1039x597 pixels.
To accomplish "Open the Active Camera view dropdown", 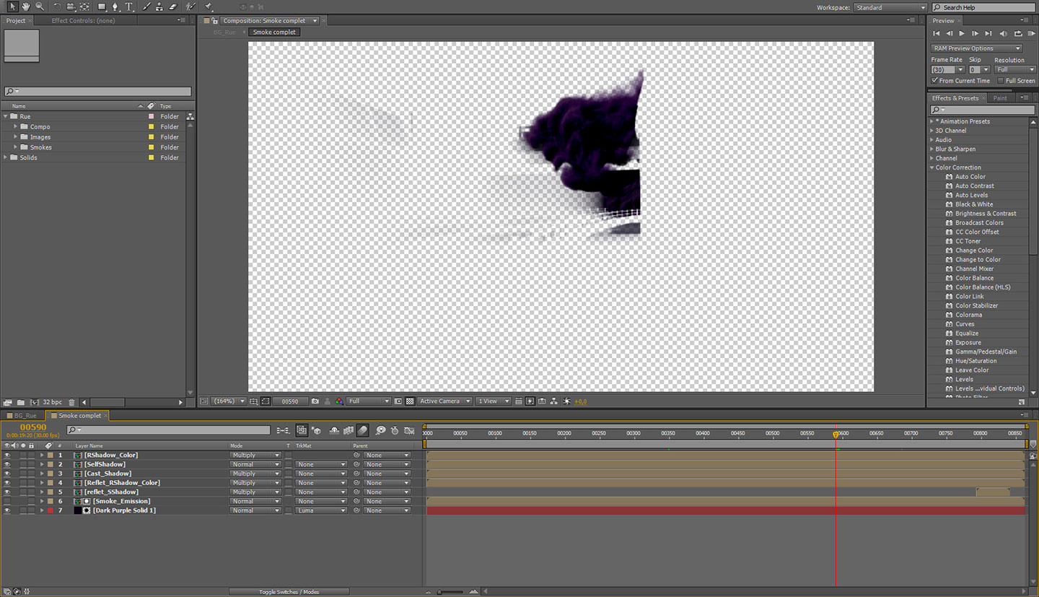I will pos(445,401).
